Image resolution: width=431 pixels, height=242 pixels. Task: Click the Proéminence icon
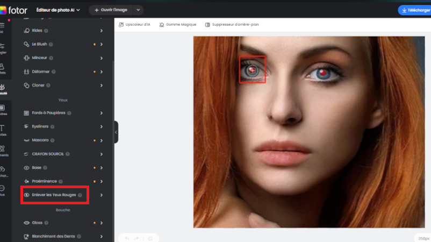click(26, 181)
